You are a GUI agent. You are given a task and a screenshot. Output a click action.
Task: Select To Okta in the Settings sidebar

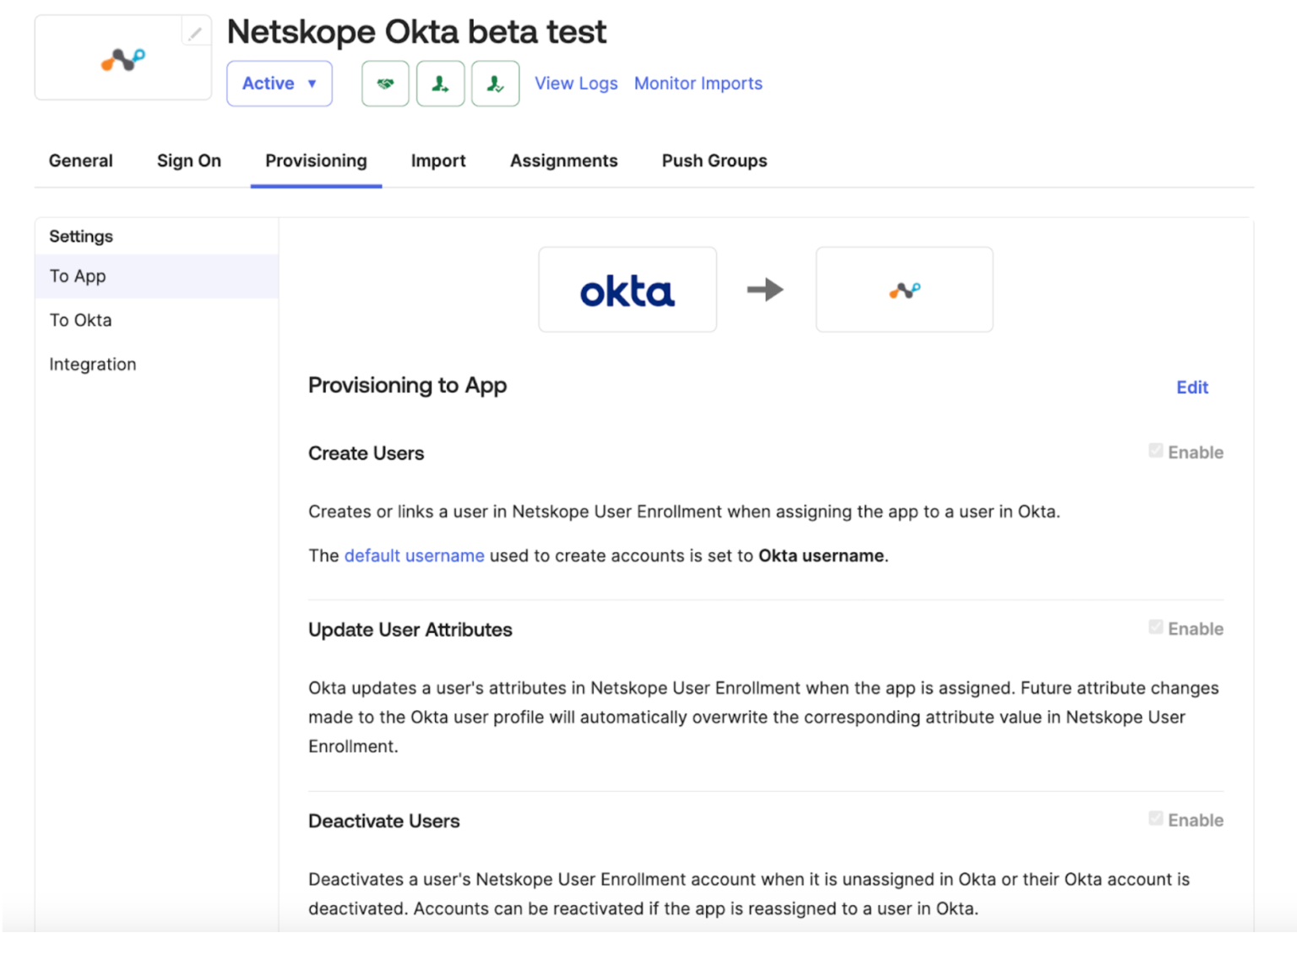pyautogui.click(x=80, y=320)
